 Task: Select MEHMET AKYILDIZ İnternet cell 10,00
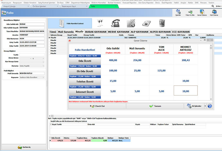tap(186, 90)
